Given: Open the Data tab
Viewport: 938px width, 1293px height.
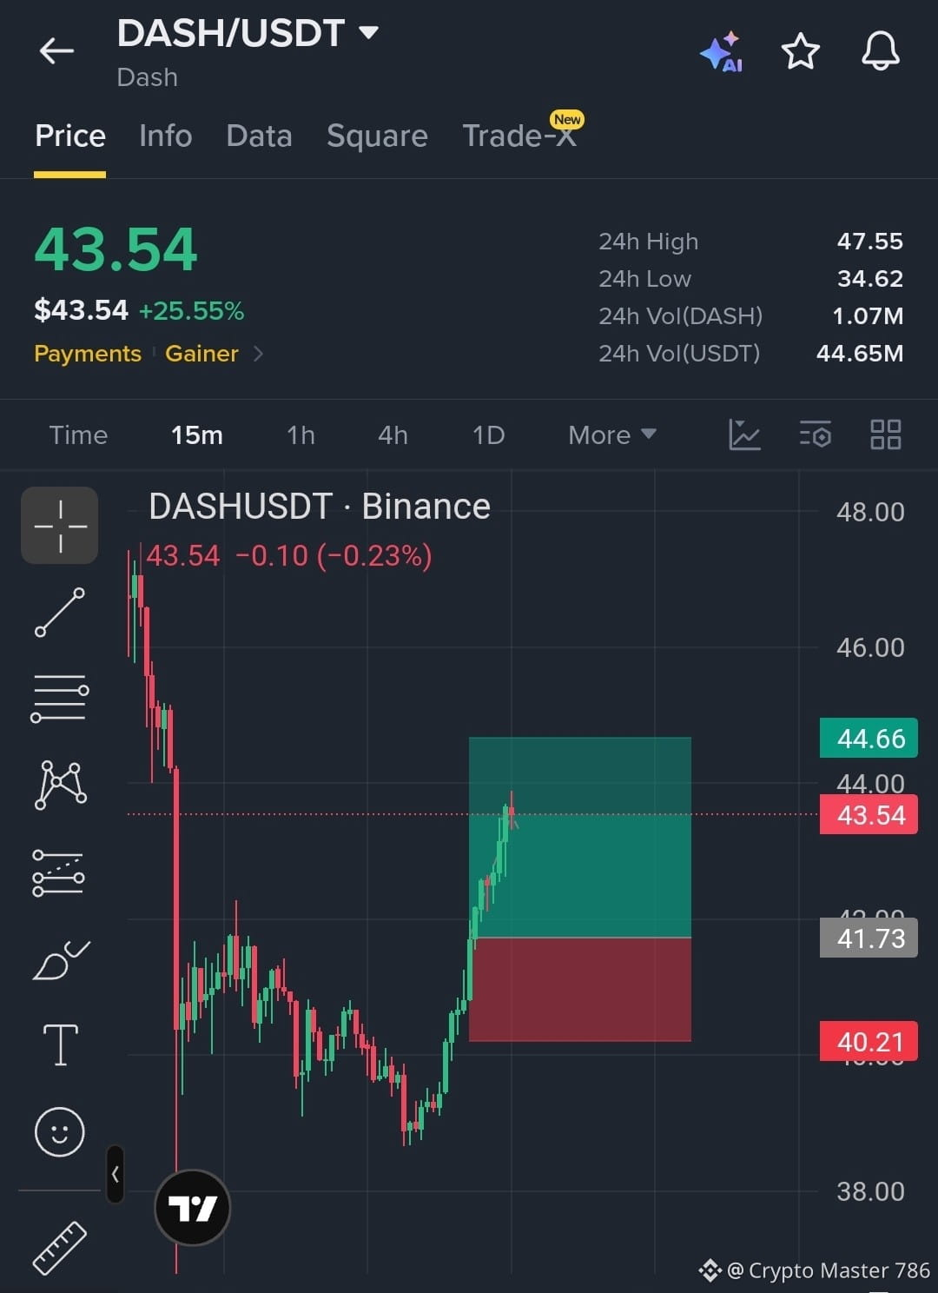Looking at the screenshot, I should (259, 136).
